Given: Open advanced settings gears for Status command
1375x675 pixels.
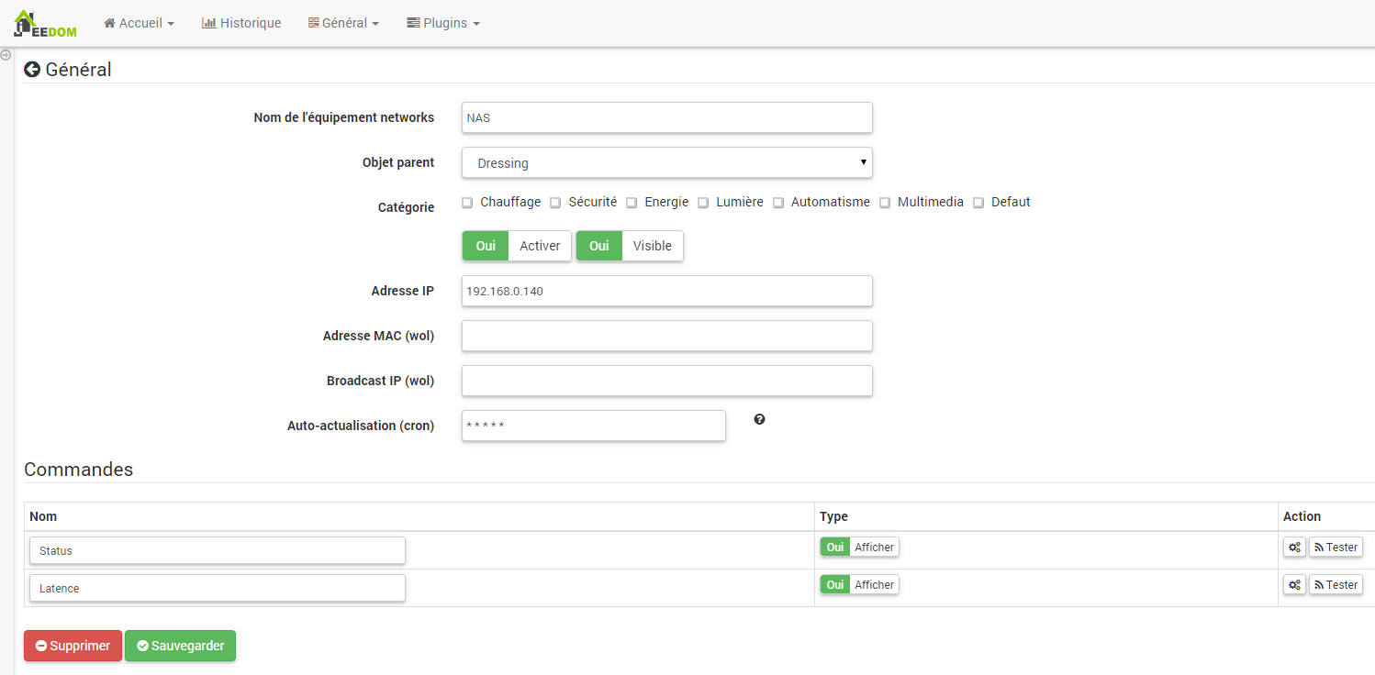Looking at the screenshot, I should coord(1294,547).
